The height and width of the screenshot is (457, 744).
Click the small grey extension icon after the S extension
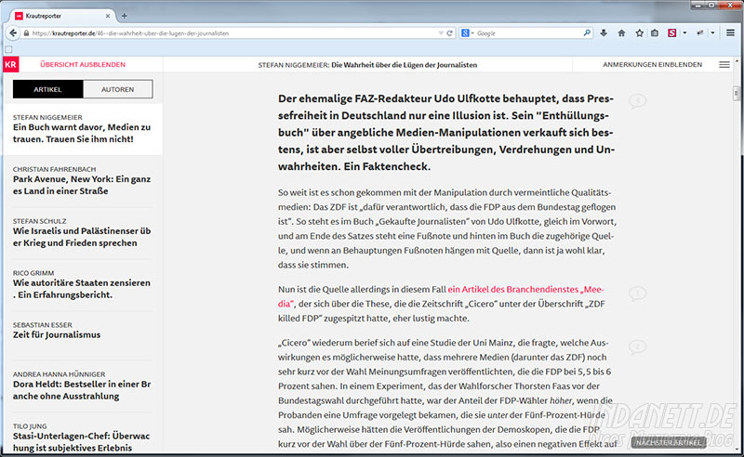click(x=700, y=33)
